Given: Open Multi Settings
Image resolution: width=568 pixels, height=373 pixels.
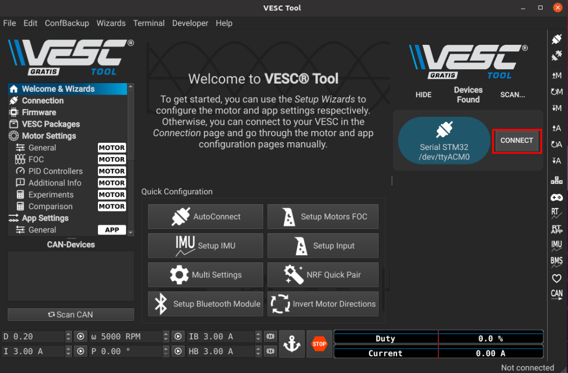Looking at the screenshot, I should click(205, 274).
